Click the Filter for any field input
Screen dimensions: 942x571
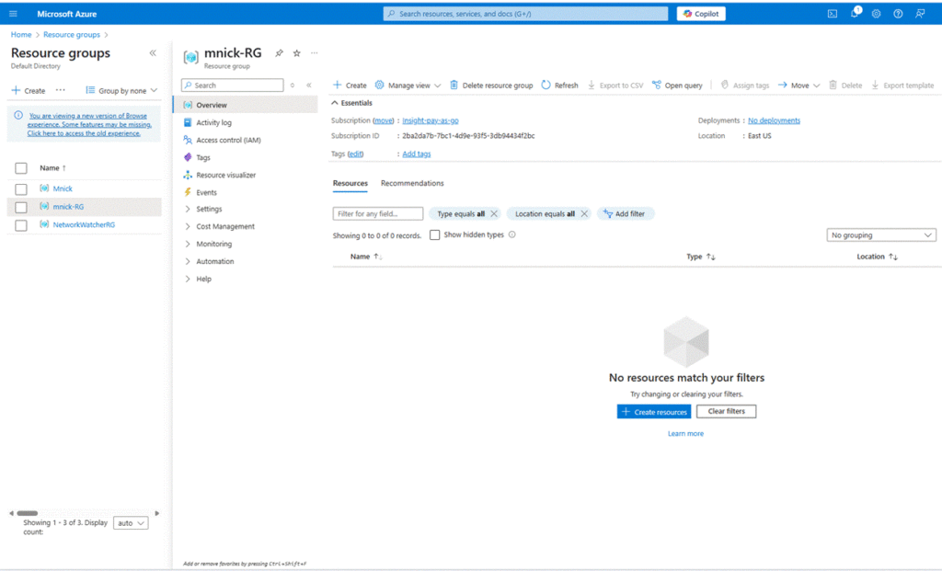pyautogui.click(x=378, y=214)
